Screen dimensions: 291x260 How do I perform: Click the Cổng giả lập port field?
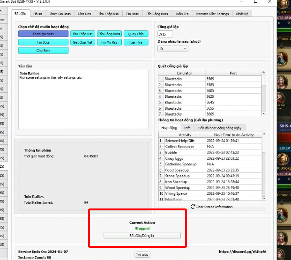point(165,34)
